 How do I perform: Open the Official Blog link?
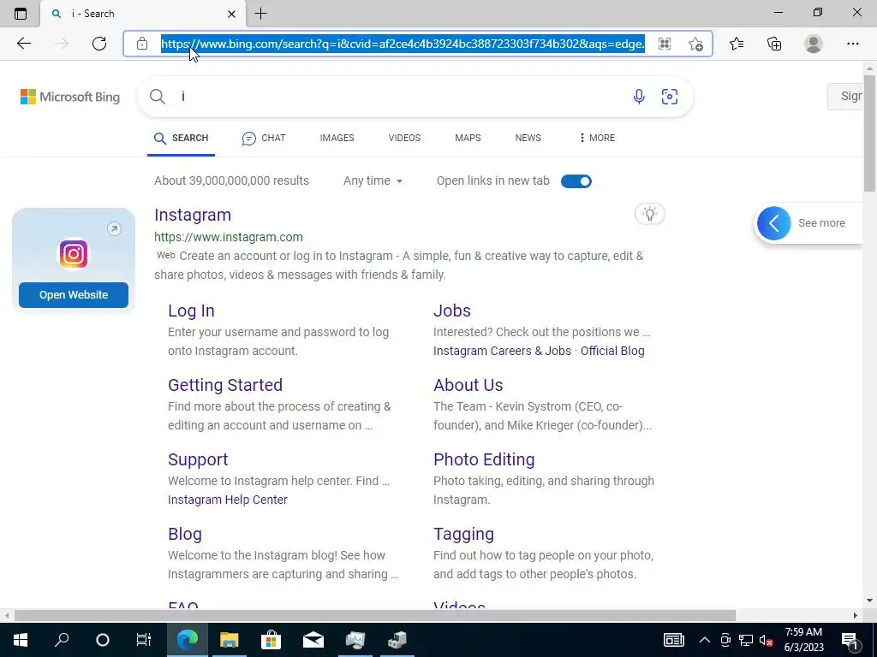(612, 351)
